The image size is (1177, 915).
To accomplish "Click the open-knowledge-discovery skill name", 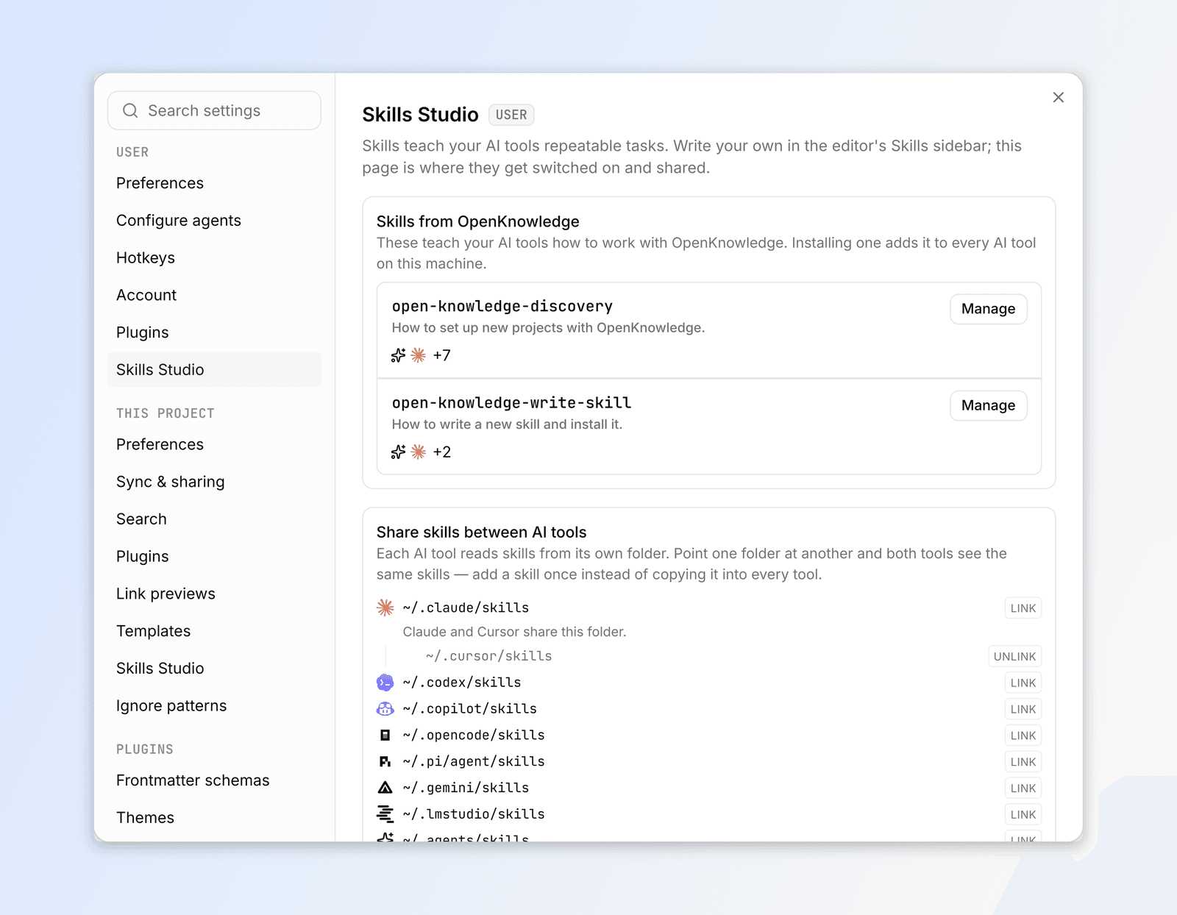I will click(502, 306).
